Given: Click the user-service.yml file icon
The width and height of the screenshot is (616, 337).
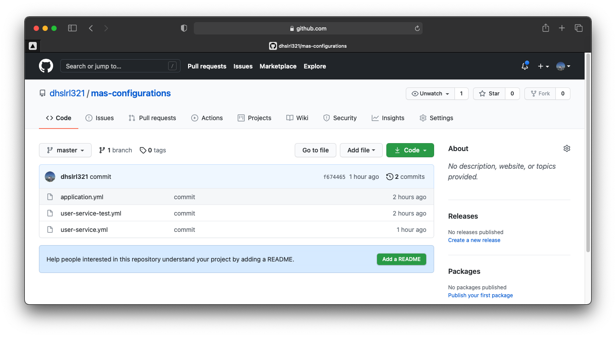Looking at the screenshot, I should point(50,230).
